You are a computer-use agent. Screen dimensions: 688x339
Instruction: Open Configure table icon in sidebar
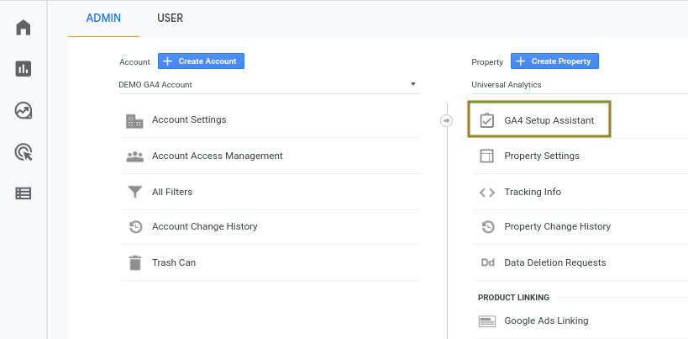click(x=24, y=193)
